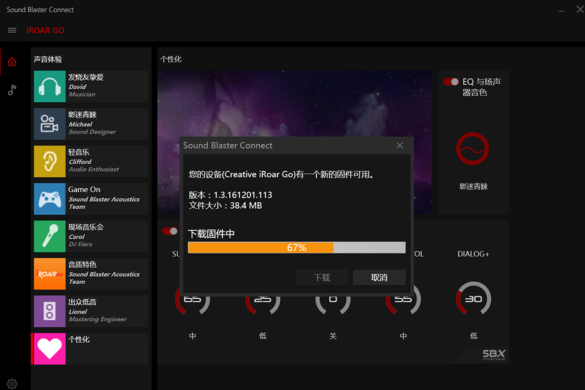Screen dimensions: 585x390
Task: Adjust the DIALOG+ dial showing 30
Action: 473,298
